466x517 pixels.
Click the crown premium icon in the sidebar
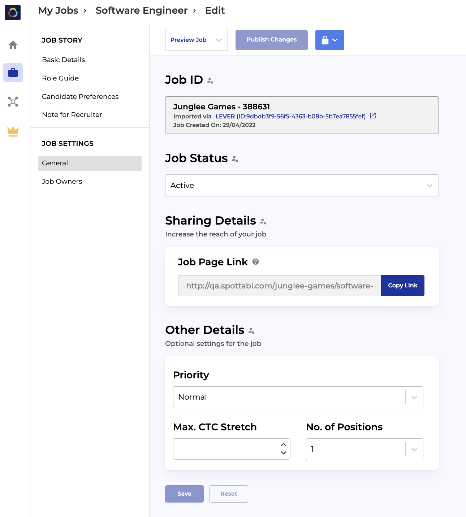pos(13,131)
